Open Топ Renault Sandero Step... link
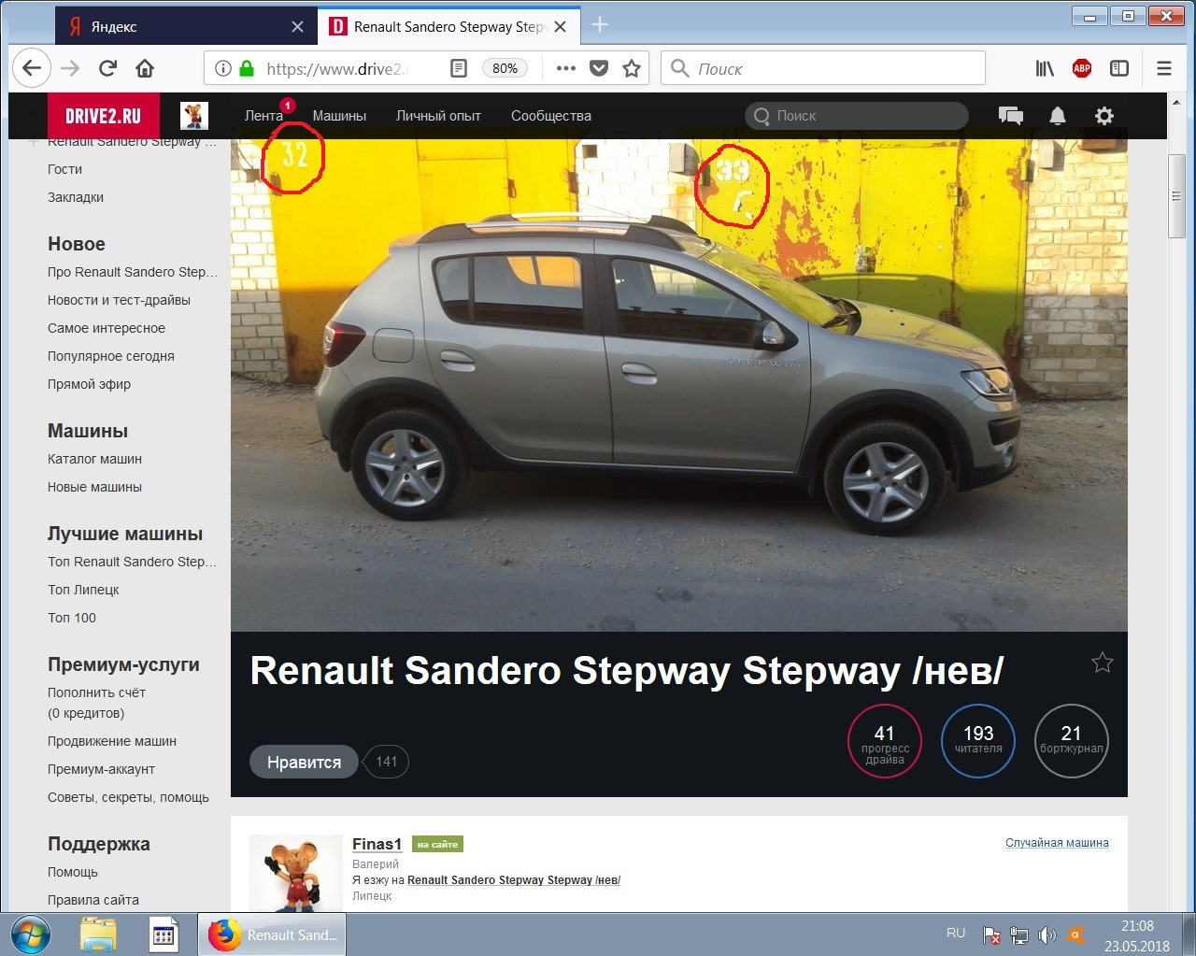This screenshot has height=956, width=1196. (x=132, y=562)
